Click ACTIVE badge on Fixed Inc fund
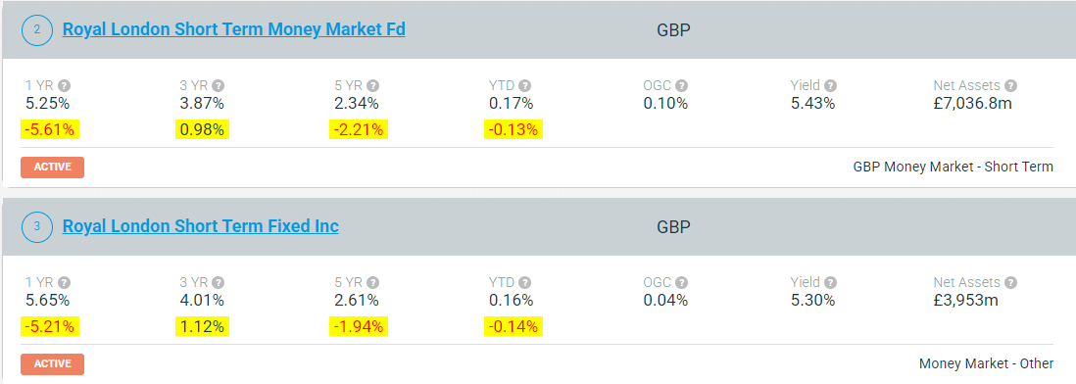 (52, 364)
